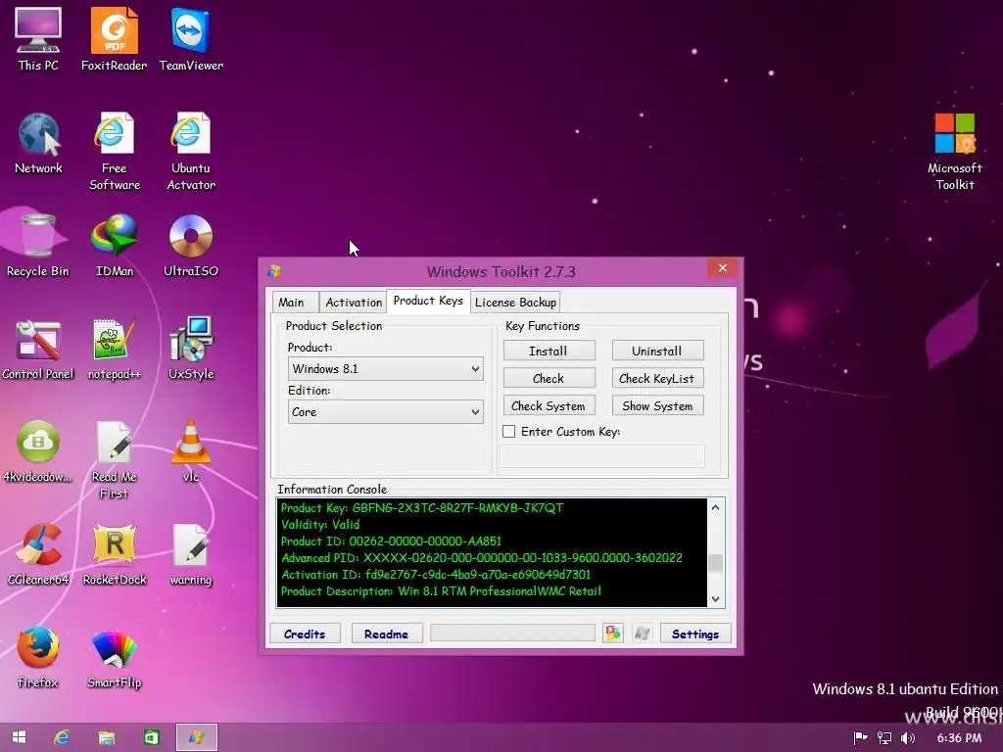Click the Product Description console line
This screenshot has width=1003, height=752.
(441, 590)
